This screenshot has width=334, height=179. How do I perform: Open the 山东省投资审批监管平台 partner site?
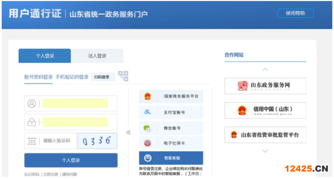265,135
